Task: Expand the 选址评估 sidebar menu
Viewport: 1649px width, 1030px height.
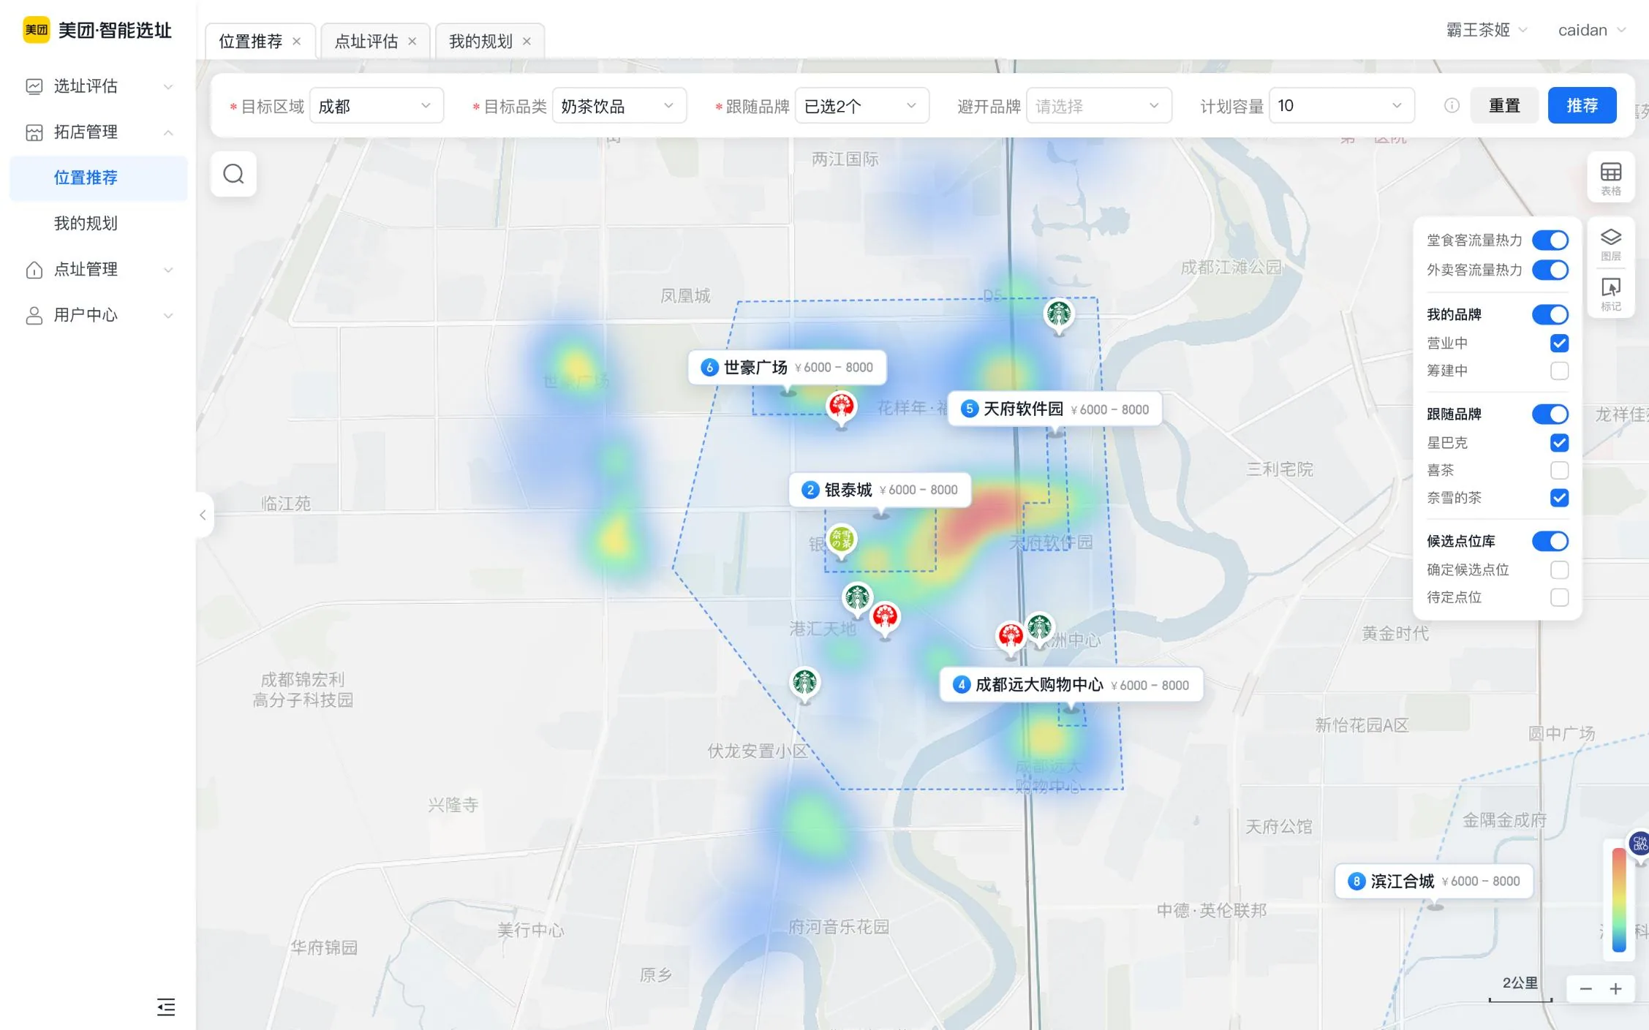Action: (x=99, y=86)
